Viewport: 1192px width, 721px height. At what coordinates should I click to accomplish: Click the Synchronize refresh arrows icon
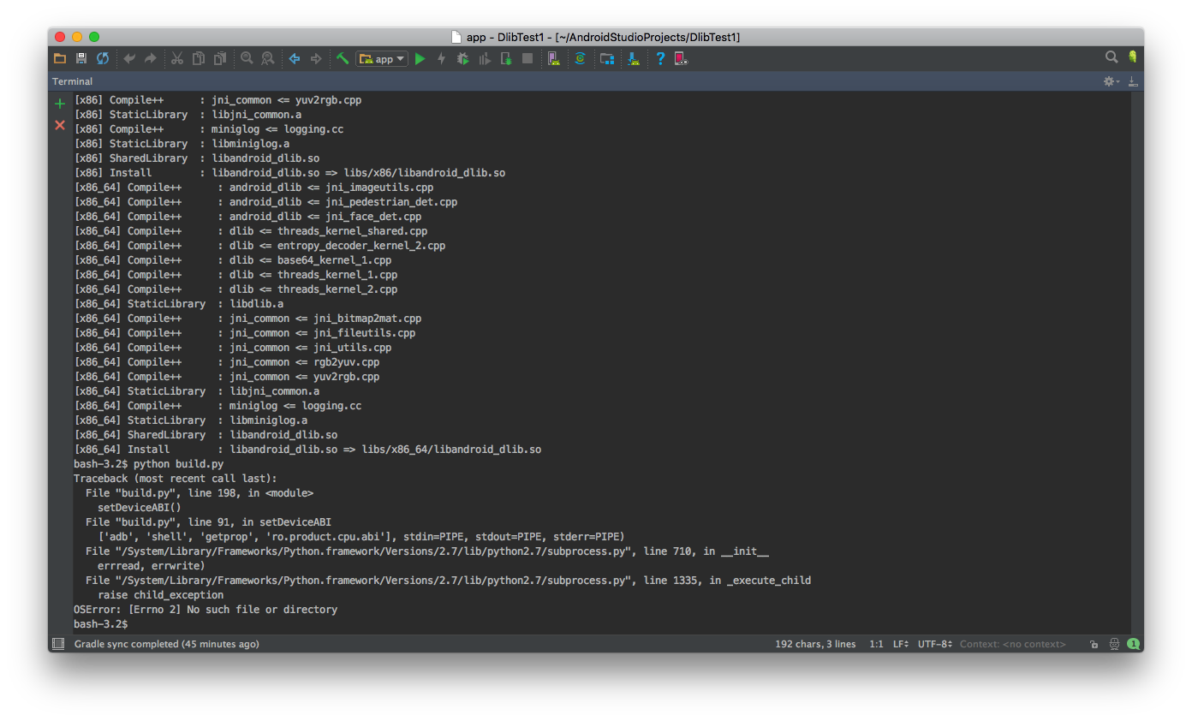coord(103,58)
